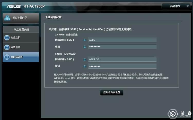The width and height of the screenshot is (193, 120).
Task: Click the step 3 circle icon for 路由器设置
Action: pos(7,57)
